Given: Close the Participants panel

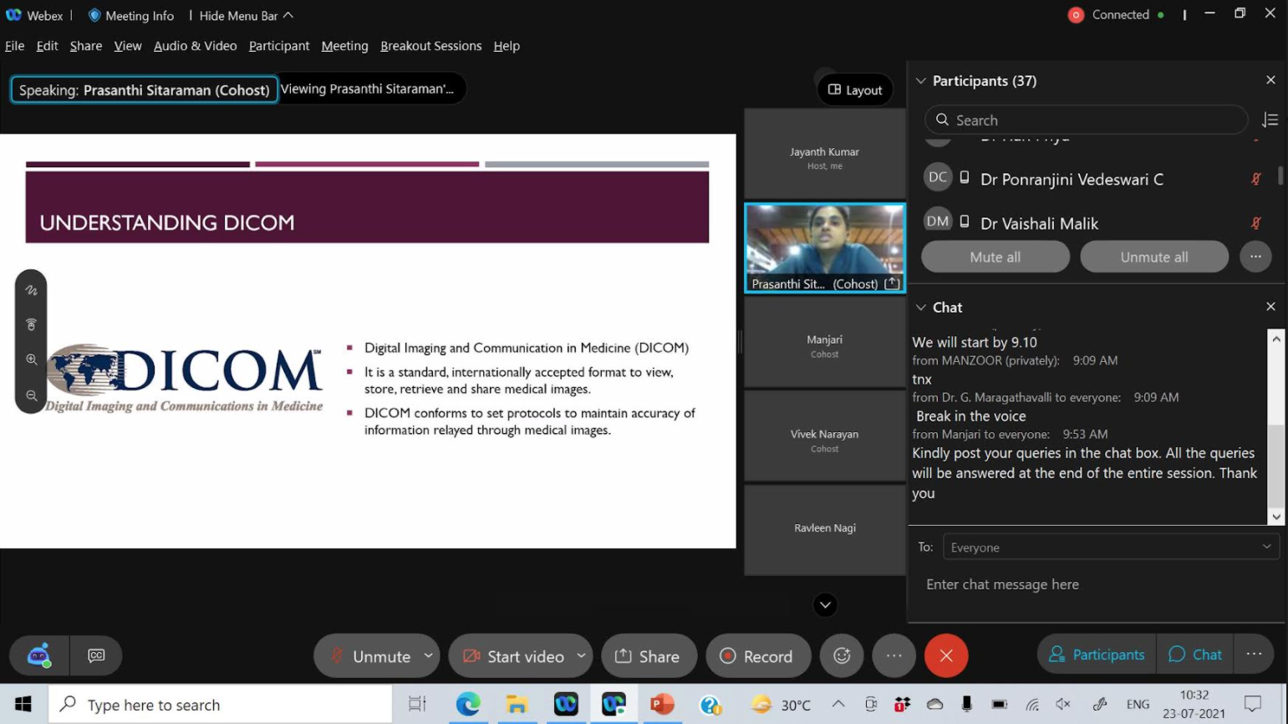Looking at the screenshot, I should coord(1270,80).
